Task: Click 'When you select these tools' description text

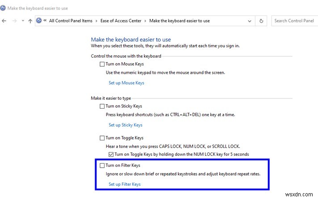Action: (x=165, y=46)
